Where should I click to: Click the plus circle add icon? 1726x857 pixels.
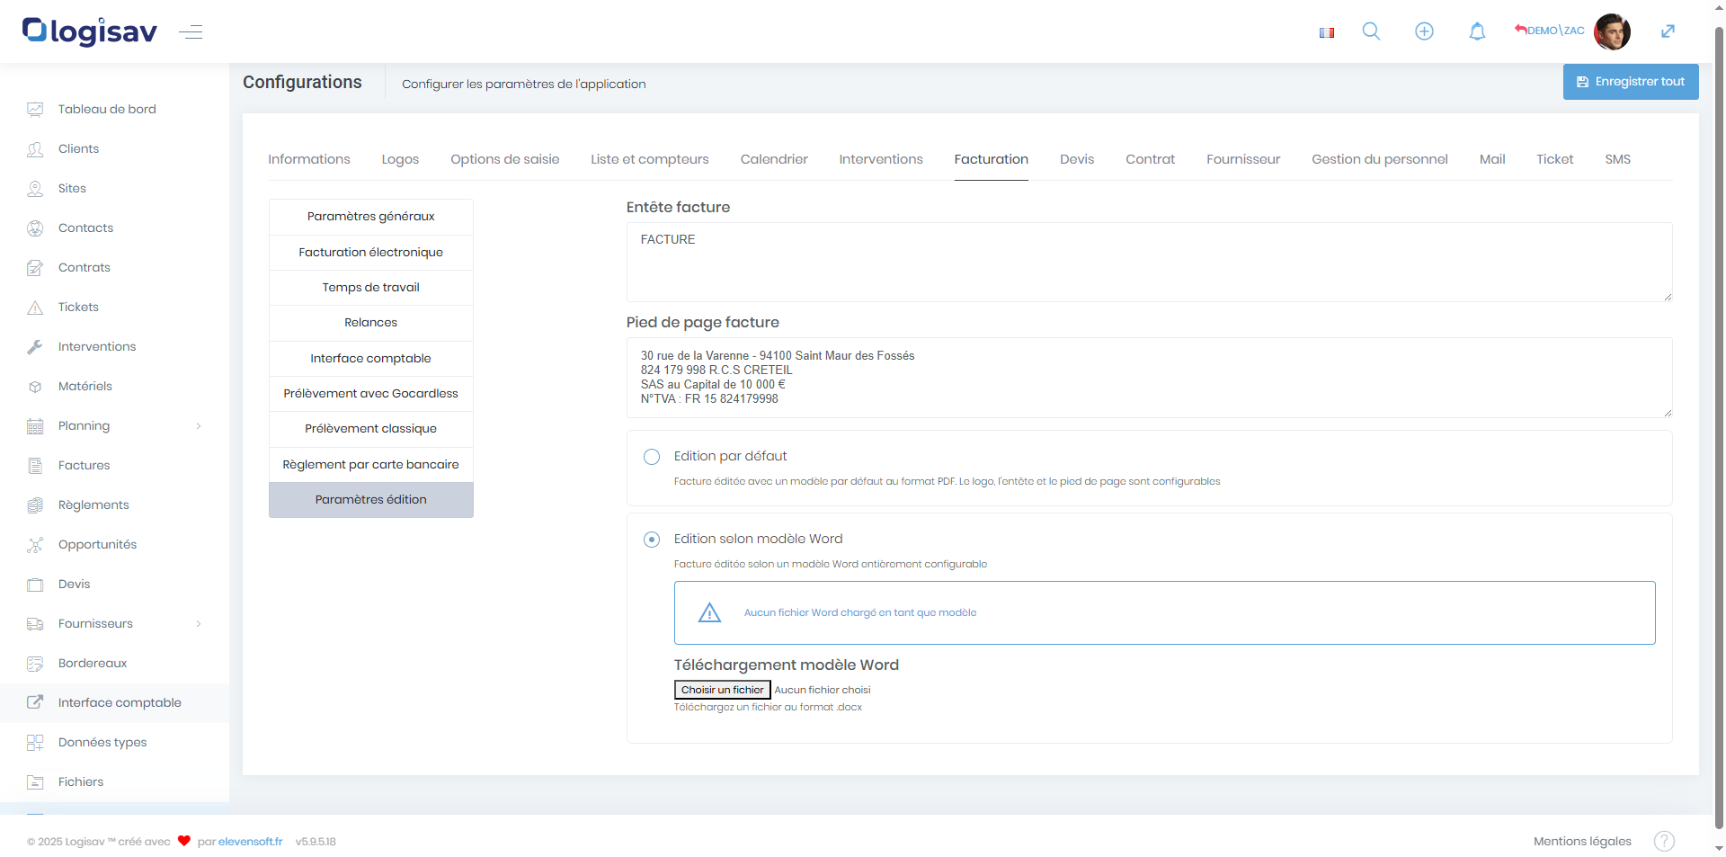1424,31
